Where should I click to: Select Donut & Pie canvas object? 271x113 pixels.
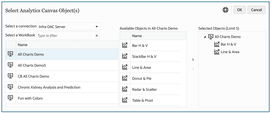pos(150,79)
